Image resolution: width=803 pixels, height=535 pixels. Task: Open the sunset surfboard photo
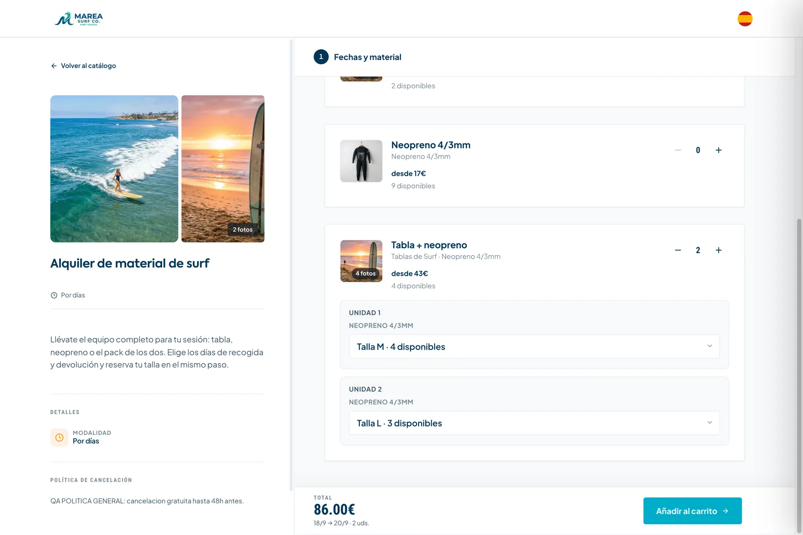pos(223,169)
